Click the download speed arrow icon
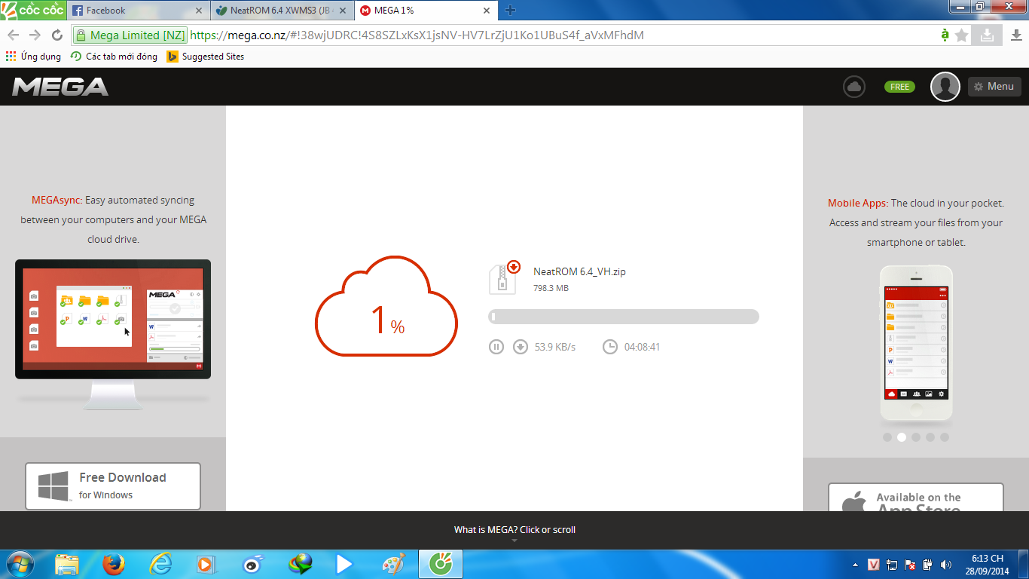The width and height of the screenshot is (1029, 579). (x=520, y=347)
